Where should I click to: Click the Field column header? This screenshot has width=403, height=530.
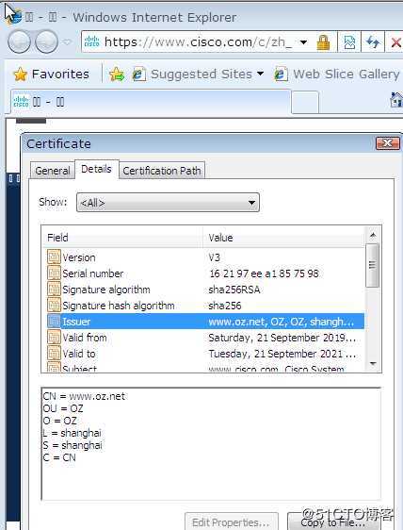point(122,238)
